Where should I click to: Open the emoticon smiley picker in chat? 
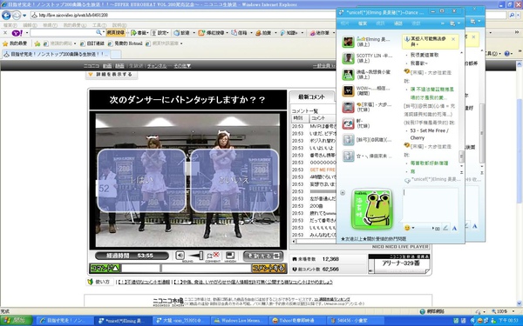[407, 228]
